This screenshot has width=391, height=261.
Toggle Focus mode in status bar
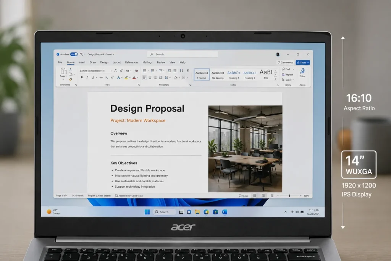[x=243, y=196]
